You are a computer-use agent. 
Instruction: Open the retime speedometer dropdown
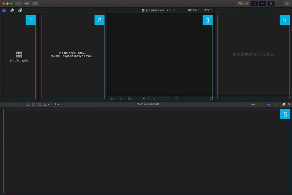(x=130, y=99)
